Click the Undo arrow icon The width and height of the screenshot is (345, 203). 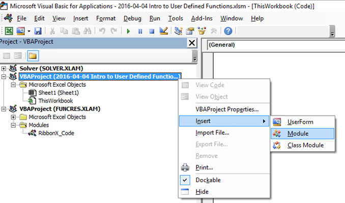pyautogui.click(x=102, y=31)
